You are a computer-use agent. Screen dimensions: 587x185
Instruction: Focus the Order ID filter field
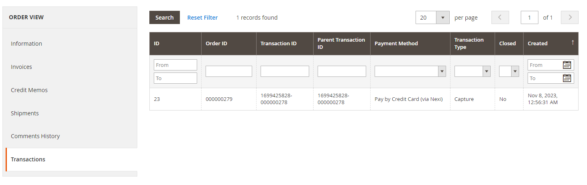point(229,71)
